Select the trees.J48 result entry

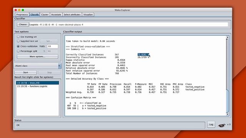38,83
